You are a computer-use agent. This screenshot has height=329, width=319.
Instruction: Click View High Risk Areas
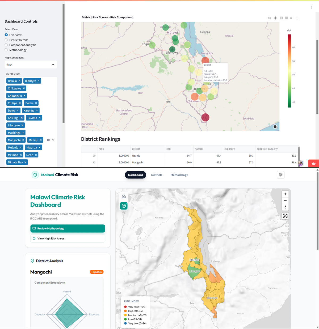[68, 238]
